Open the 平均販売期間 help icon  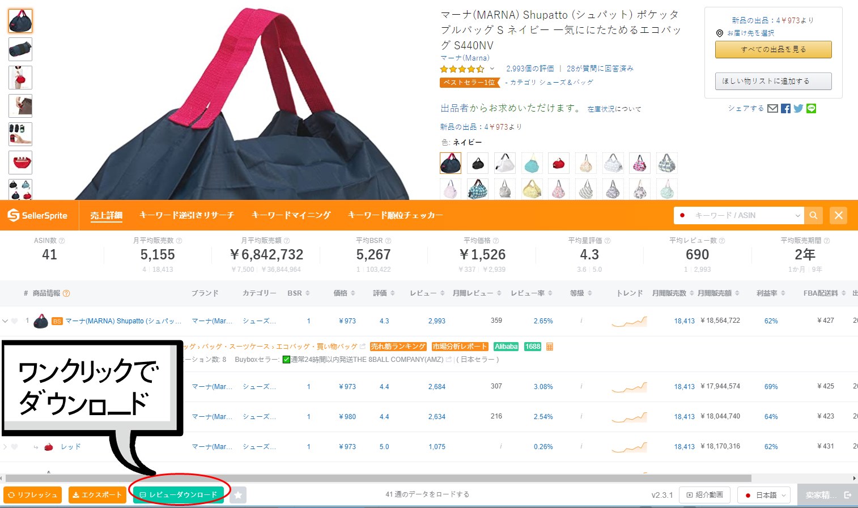tap(827, 241)
